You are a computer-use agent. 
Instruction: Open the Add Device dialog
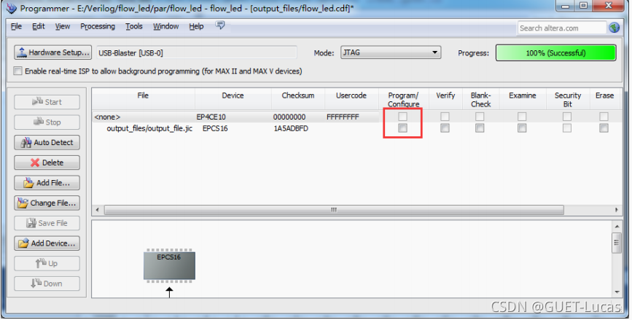tap(47, 243)
